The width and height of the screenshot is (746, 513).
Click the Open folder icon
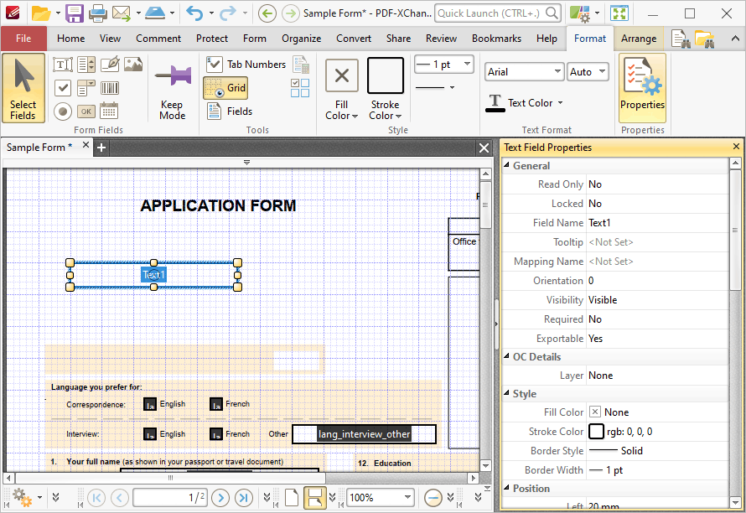click(41, 13)
